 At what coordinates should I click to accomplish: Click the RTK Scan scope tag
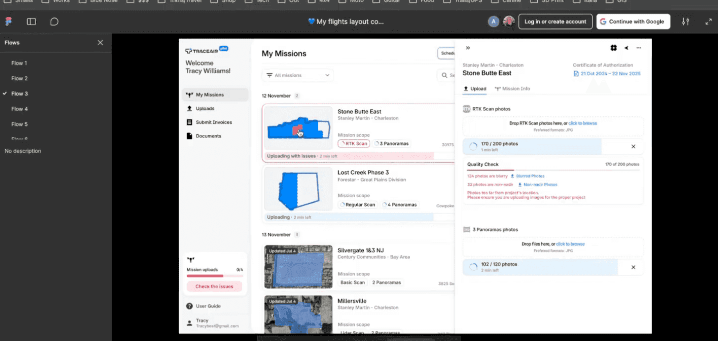[x=354, y=144]
